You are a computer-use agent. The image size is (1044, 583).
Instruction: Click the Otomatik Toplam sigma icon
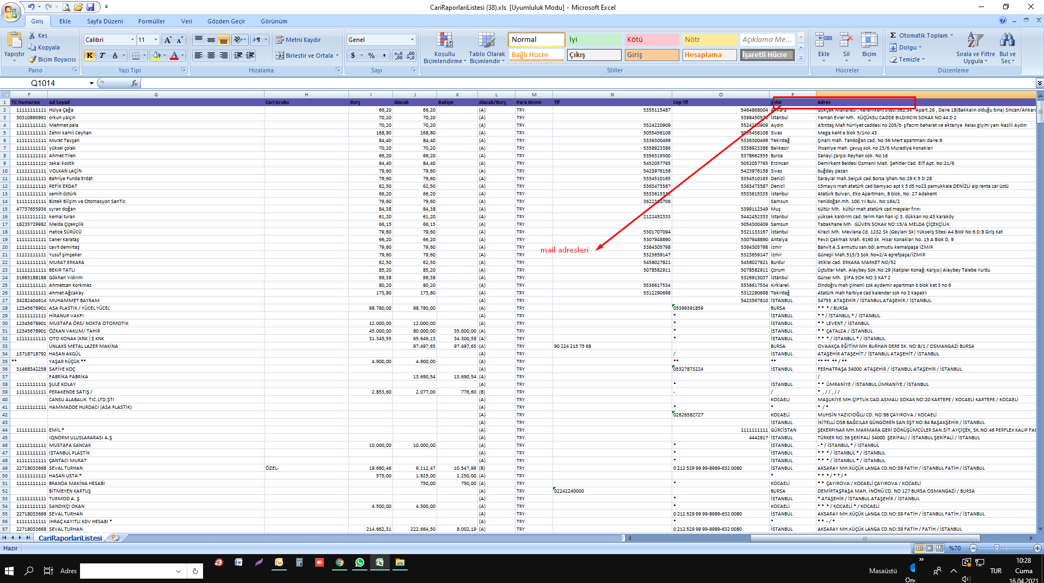pyautogui.click(x=893, y=35)
